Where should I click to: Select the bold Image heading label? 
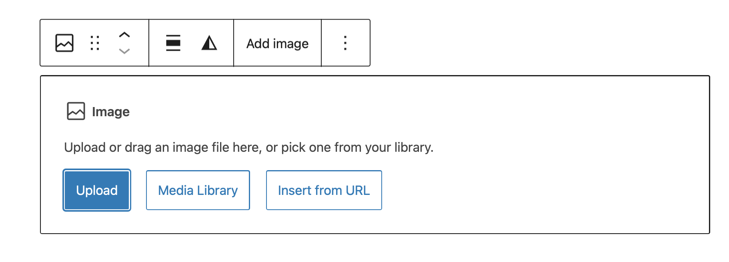pyautogui.click(x=111, y=112)
